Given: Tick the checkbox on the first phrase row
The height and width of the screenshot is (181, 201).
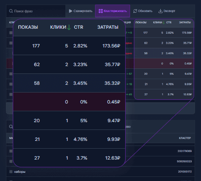Looking at the screenshot, I should pyautogui.click(x=11, y=33).
